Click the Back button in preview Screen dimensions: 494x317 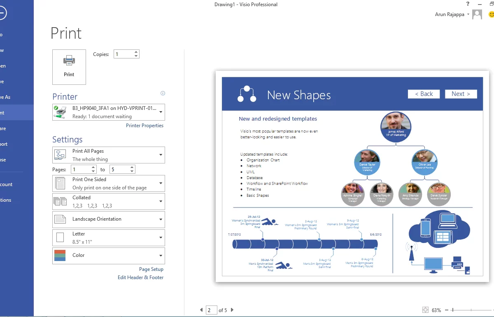coord(424,94)
